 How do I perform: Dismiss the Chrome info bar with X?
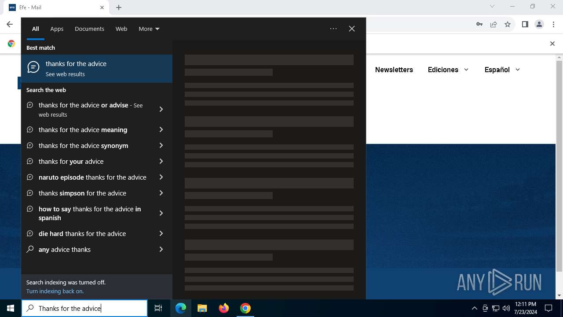(x=552, y=44)
